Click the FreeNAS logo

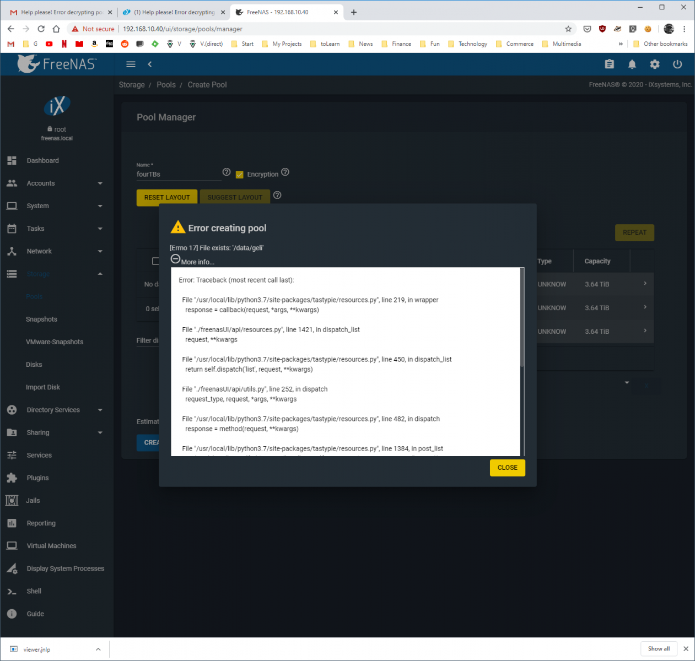click(x=57, y=64)
